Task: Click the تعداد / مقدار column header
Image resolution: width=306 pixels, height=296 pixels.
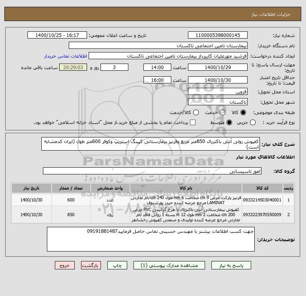Action: [x=71, y=188]
